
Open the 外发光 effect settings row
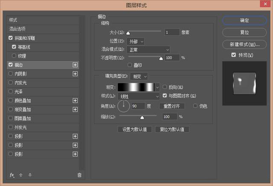click(x=43, y=127)
